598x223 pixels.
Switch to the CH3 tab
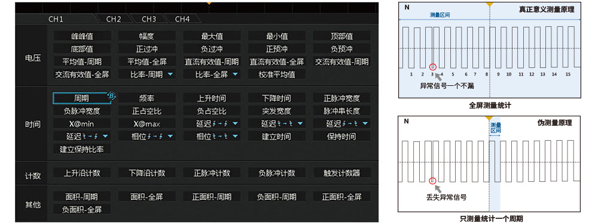click(149, 19)
